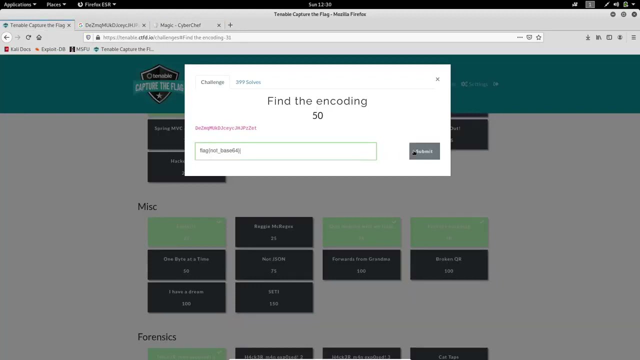The width and height of the screenshot is (640, 360).
Task: Click the Settings link in navbar
Action: (x=474, y=84)
